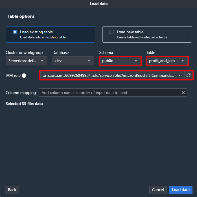Clear the Column mapping field with X
This screenshot has height=197, width=197.
pyautogui.click(x=183, y=93)
